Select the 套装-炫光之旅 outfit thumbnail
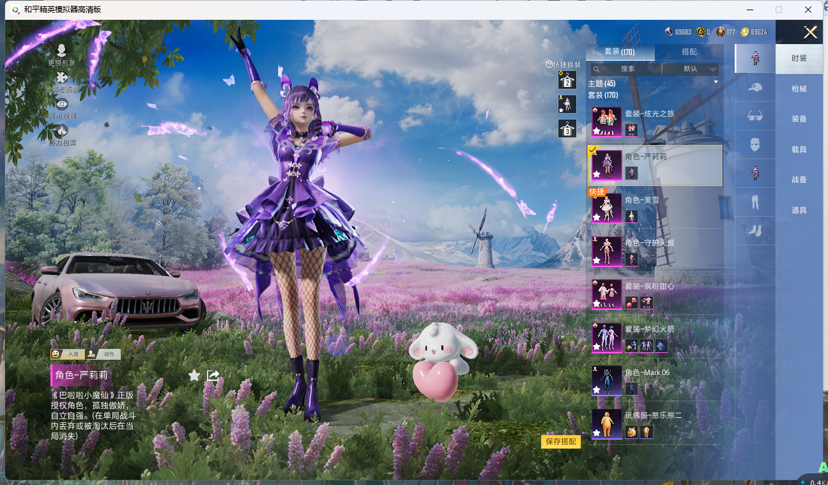 [x=606, y=122]
